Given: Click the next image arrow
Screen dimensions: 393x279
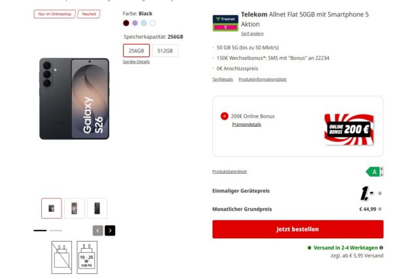Looking at the screenshot, I should 110,230.
